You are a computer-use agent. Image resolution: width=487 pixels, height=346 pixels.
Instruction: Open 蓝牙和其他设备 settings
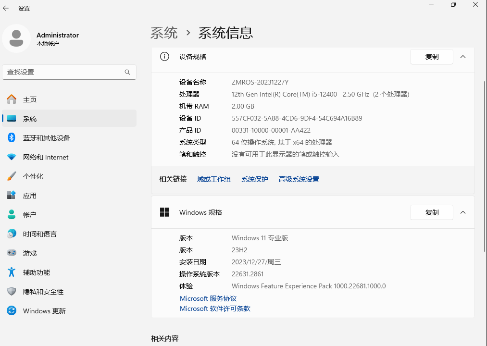click(x=69, y=137)
